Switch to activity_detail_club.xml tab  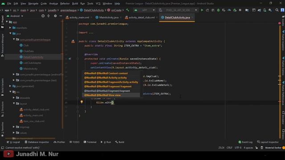coord(141,17)
